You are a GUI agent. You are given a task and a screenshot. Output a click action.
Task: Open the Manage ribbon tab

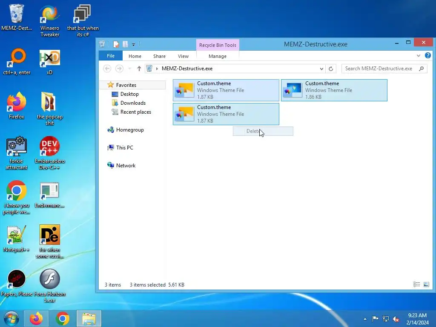click(218, 56)
